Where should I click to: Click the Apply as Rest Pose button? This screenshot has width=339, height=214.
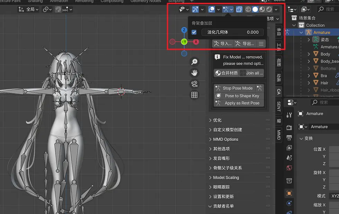point(239,103)
